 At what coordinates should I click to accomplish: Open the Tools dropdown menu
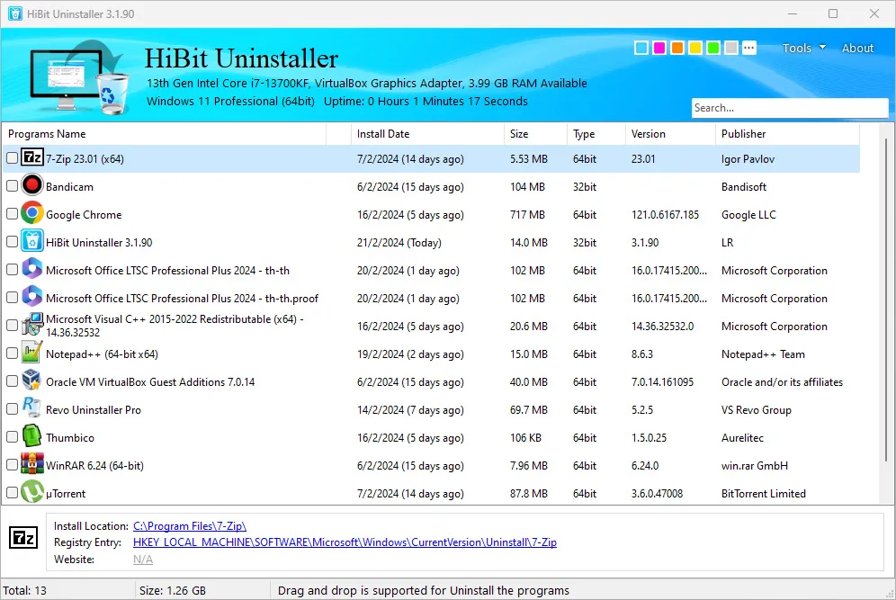click(x=803, y=48)
